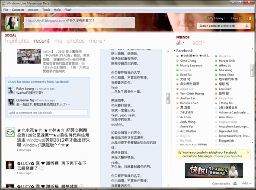This screenshot has height=190, width=256.
Task: Click the 快說 advertisement banner
Action: 214,171
